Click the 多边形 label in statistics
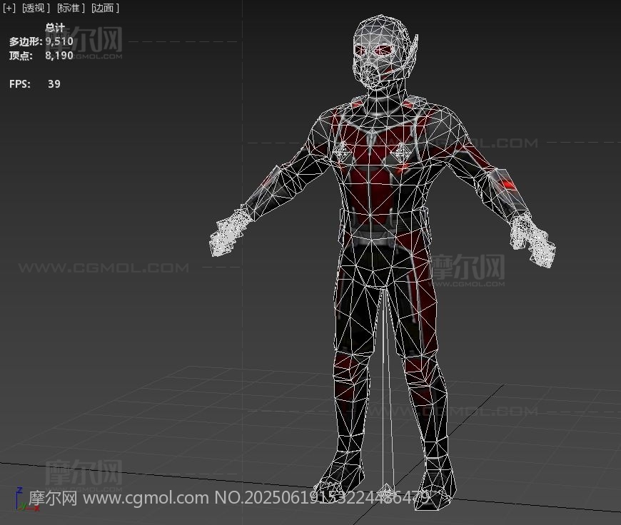The height and width of the screenshot is (525, 621). tap(26, 41)
